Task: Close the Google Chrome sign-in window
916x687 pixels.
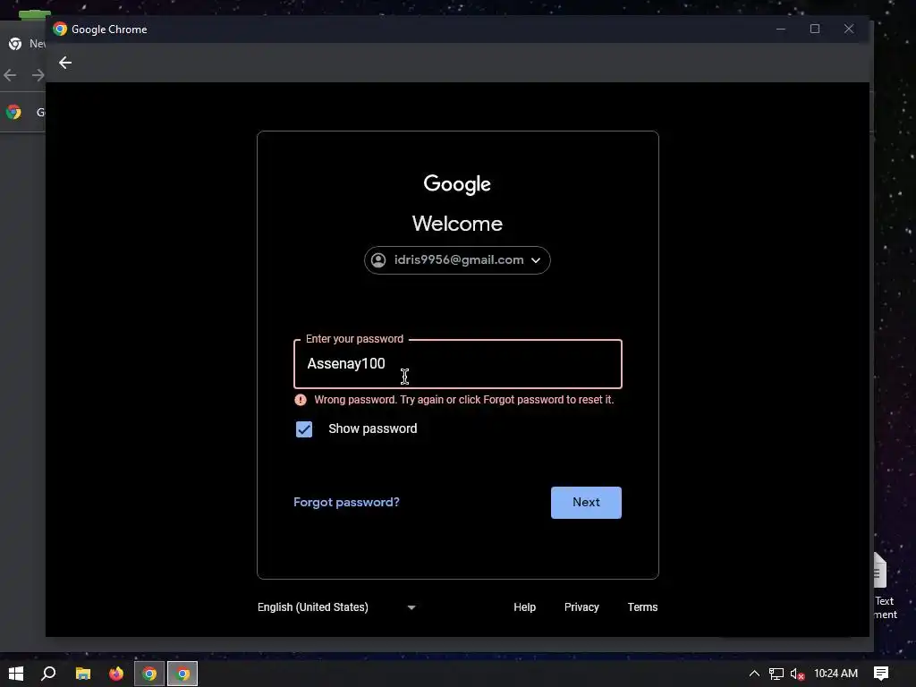Action: pos(849,29)
